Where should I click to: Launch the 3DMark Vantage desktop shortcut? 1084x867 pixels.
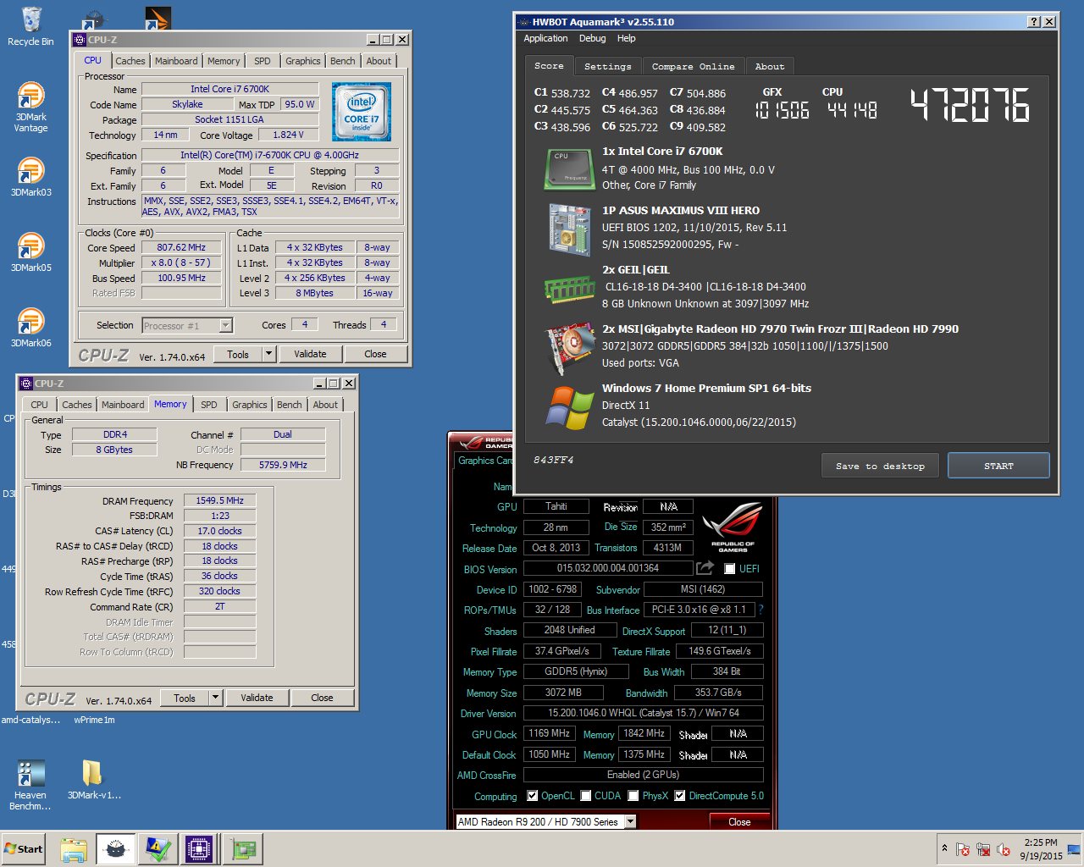[30, 108]
